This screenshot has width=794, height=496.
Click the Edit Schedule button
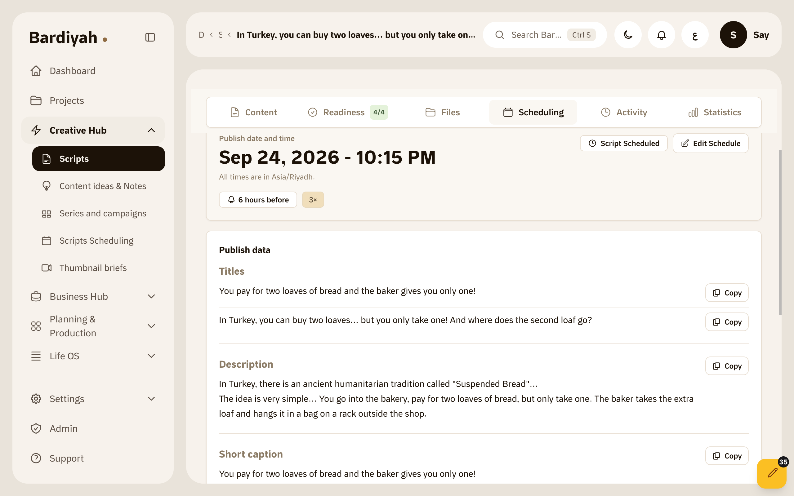point(711,143)
